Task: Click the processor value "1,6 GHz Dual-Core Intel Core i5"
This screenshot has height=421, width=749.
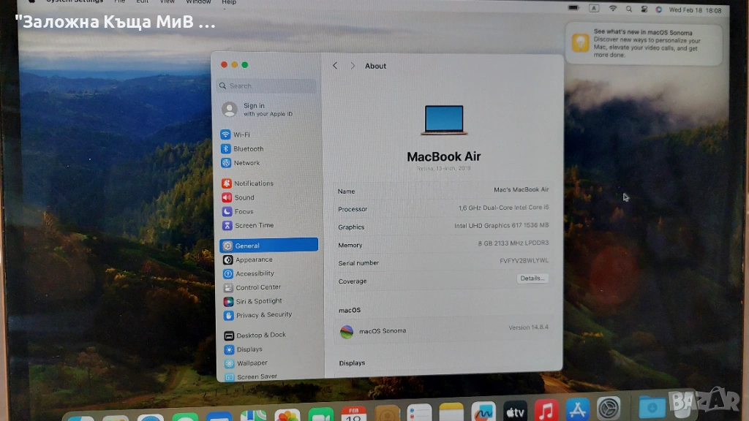Action: (503, 208)
